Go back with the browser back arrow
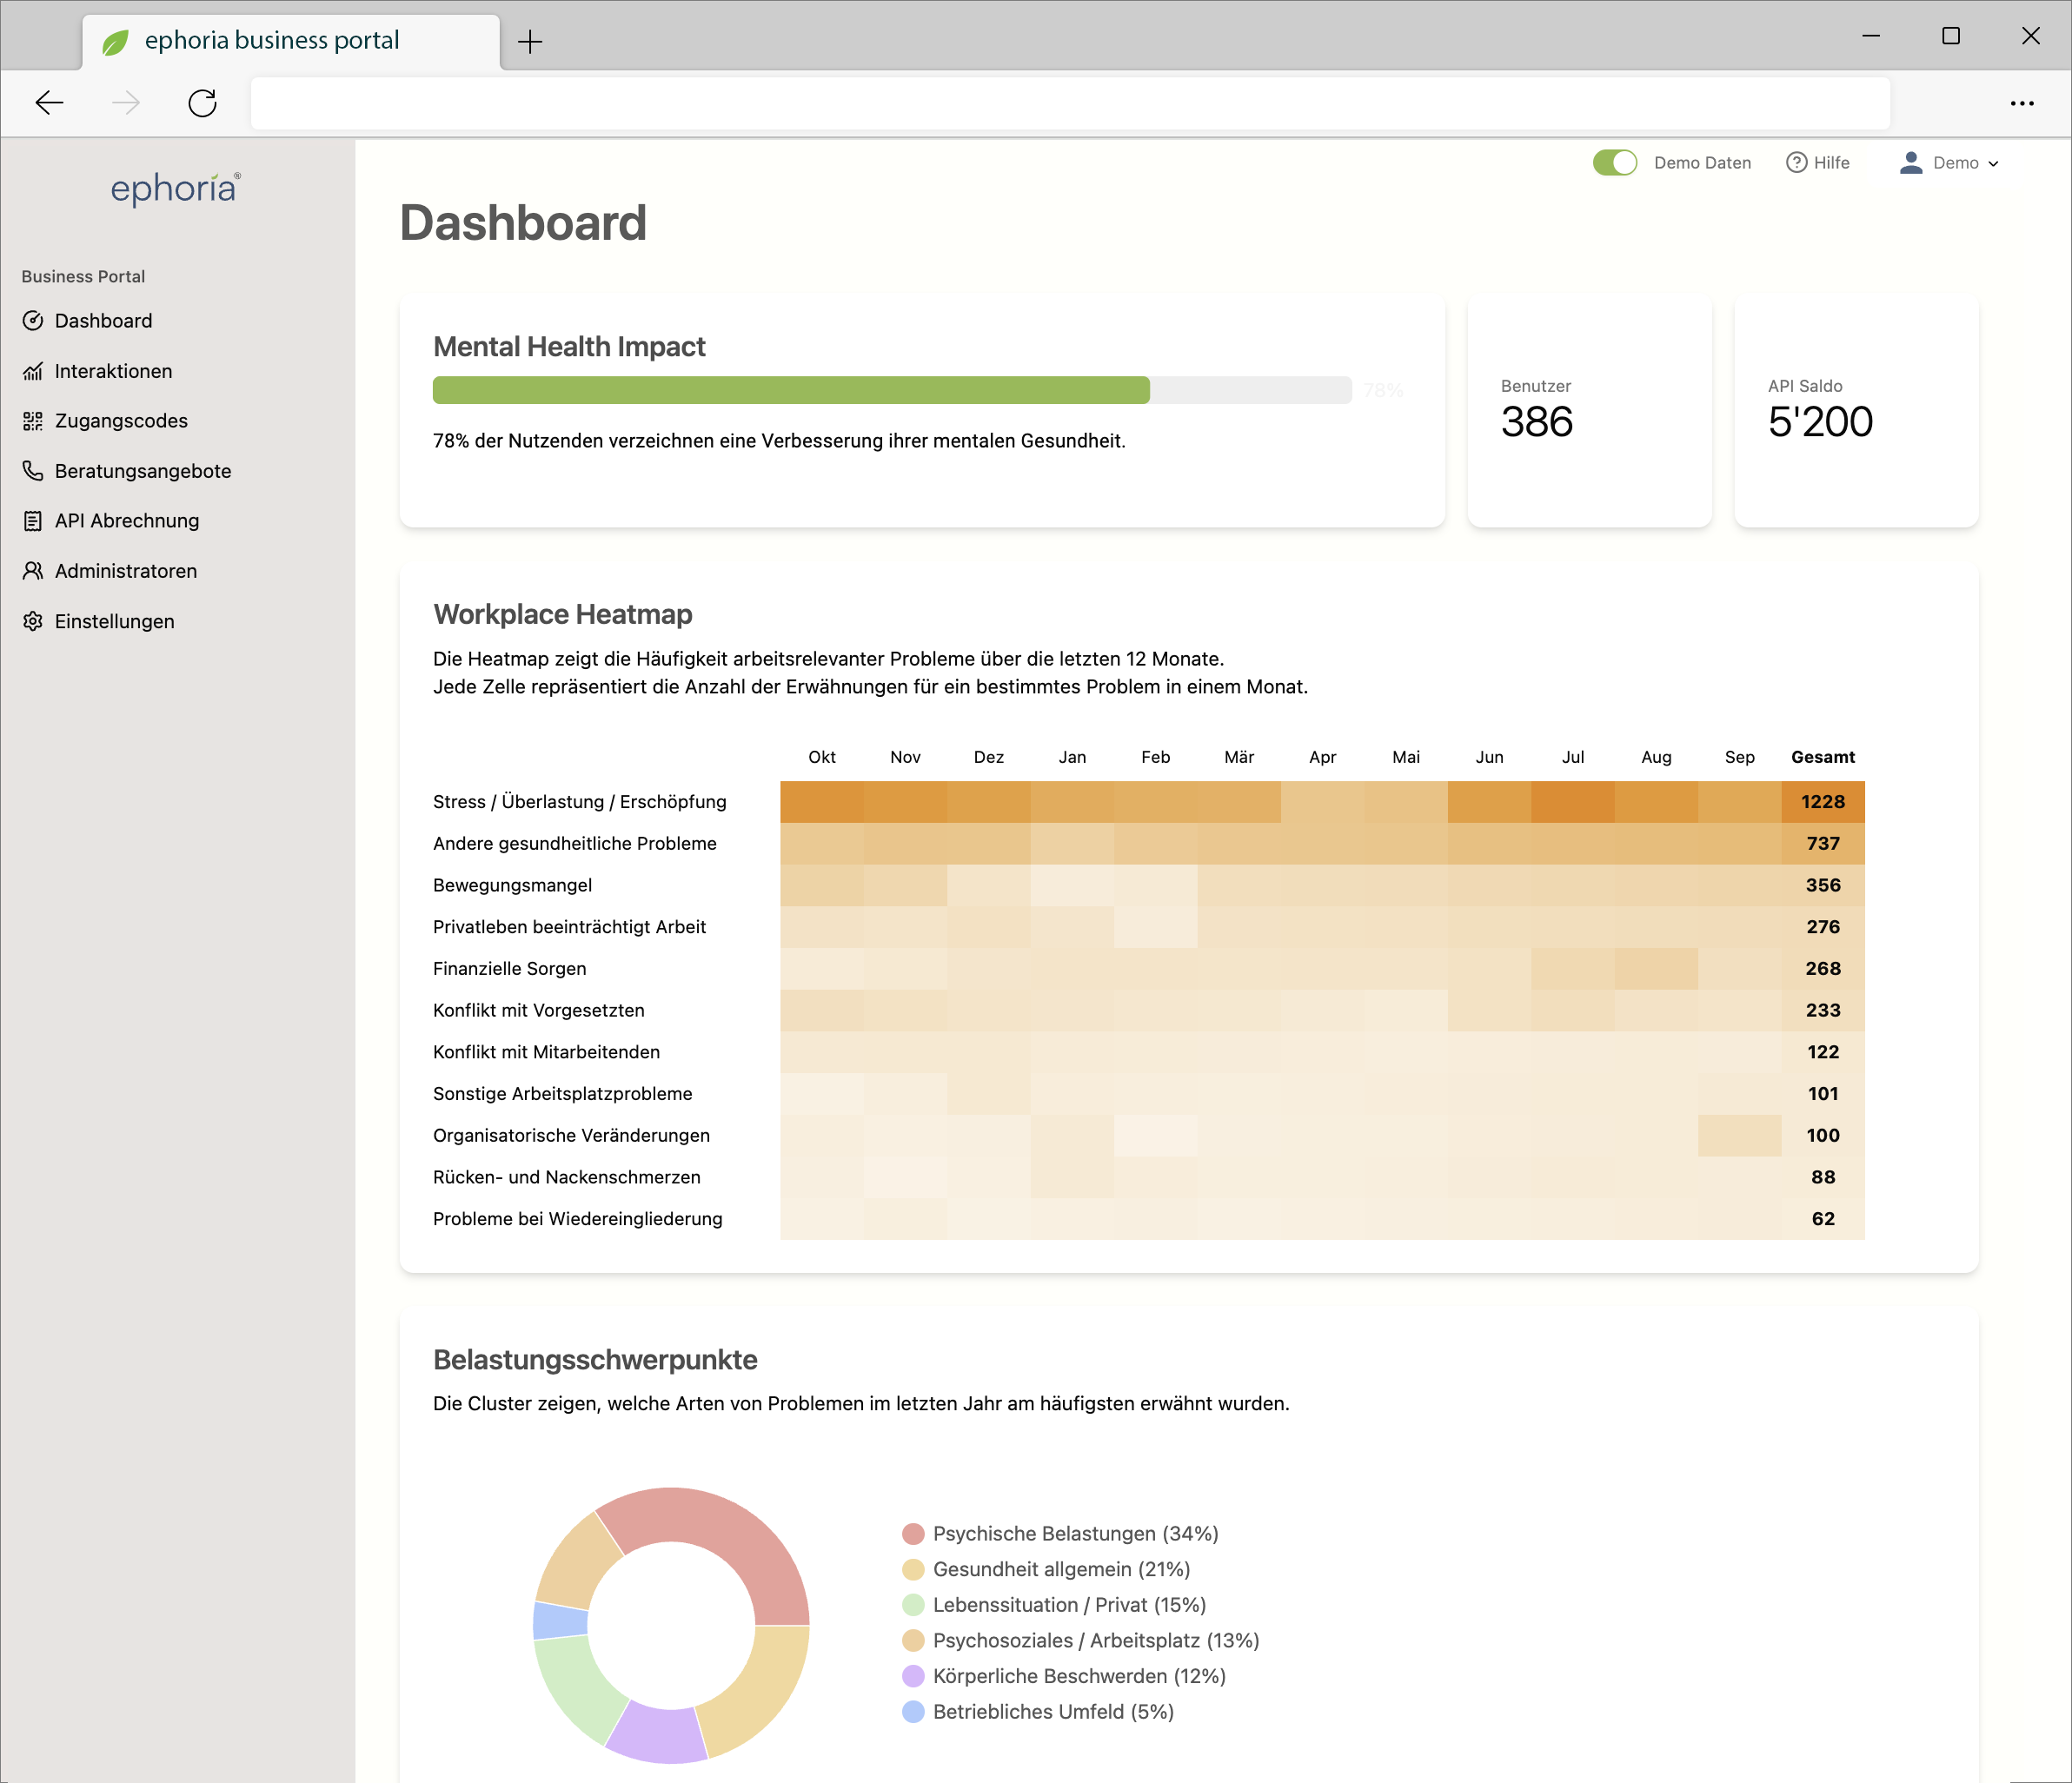This screenshot has width=2072, height=1783. (x=49, y=103)
